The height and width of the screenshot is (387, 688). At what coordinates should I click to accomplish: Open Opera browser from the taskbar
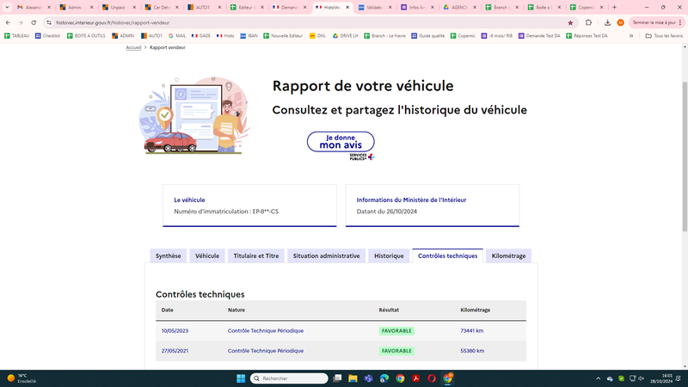click(x=432, y=378)
